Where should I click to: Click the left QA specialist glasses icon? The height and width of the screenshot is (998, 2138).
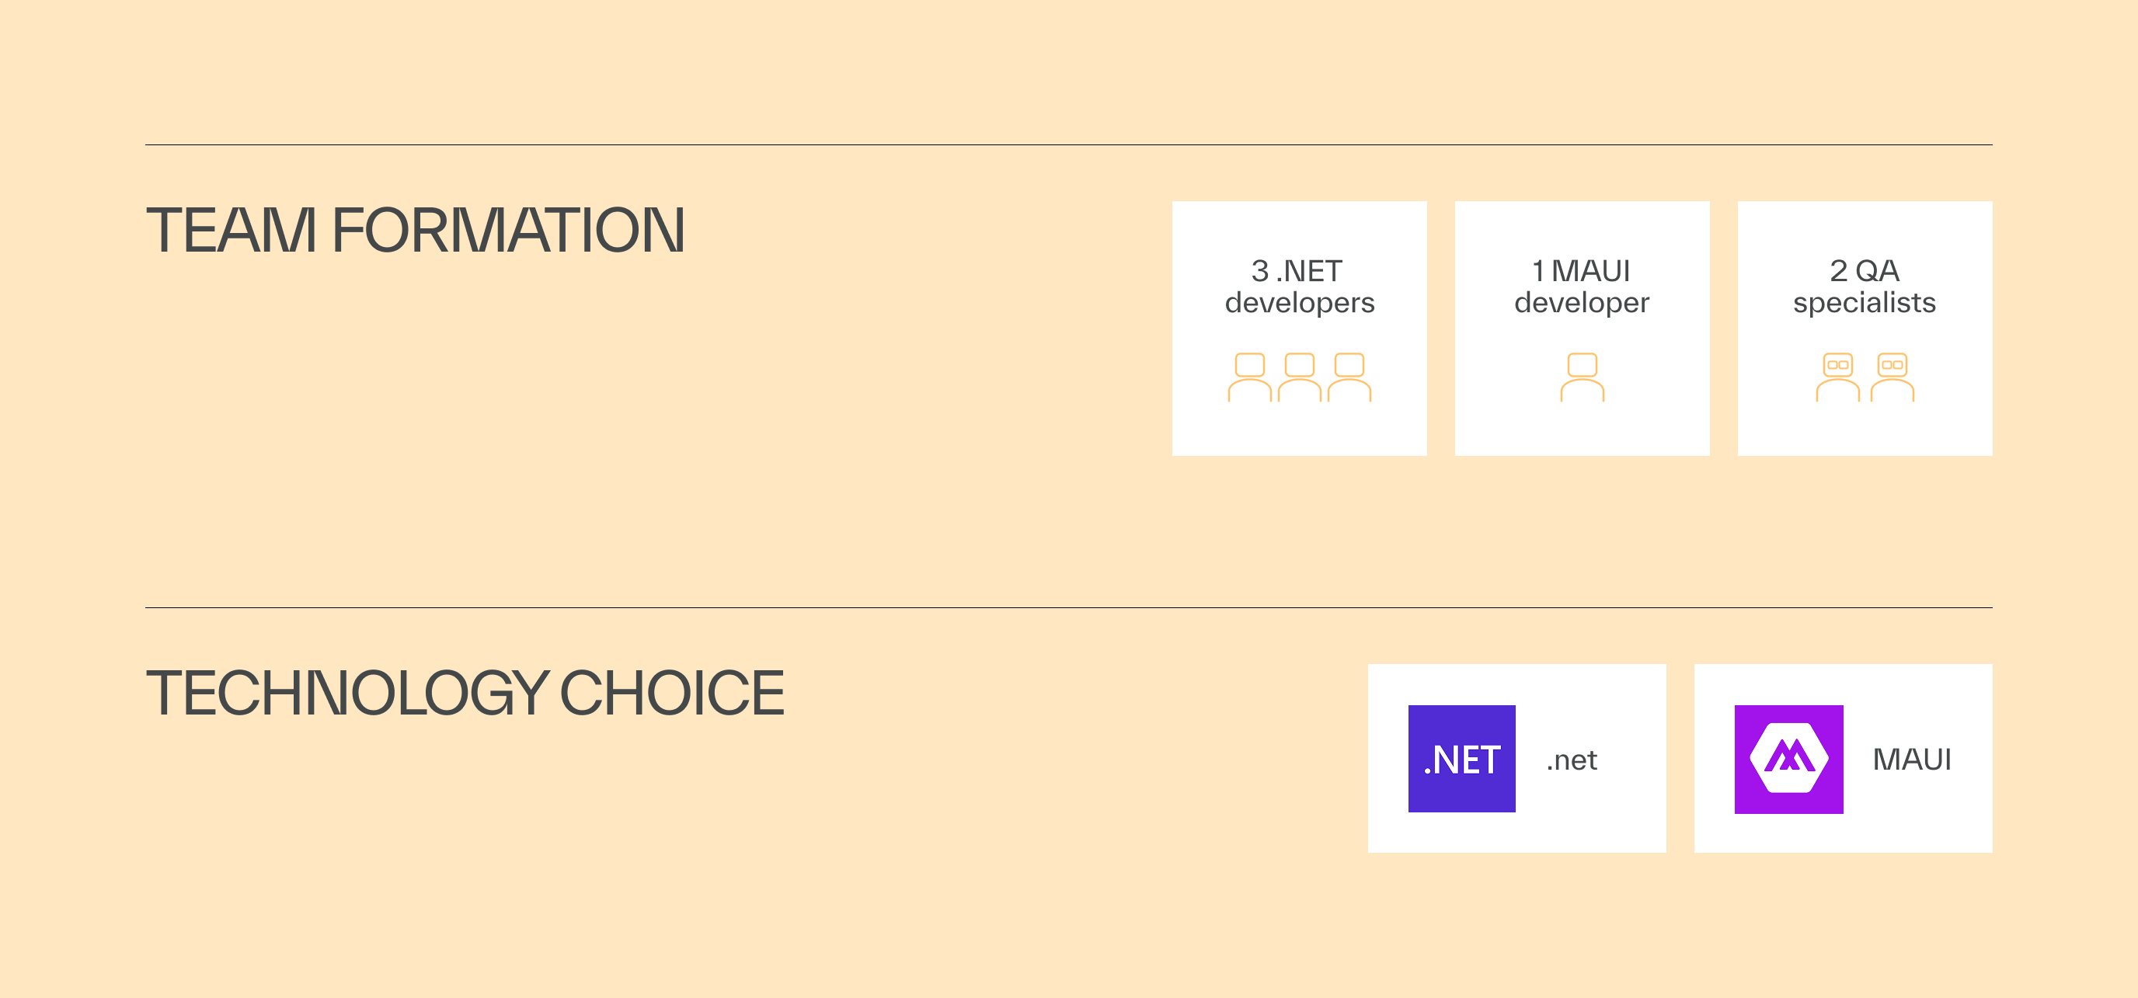click(x=1837, y=377)
